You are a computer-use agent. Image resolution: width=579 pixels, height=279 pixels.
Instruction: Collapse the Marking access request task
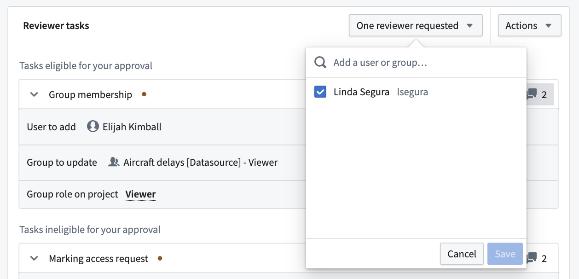pyautogui.click(x=34, y=259)
